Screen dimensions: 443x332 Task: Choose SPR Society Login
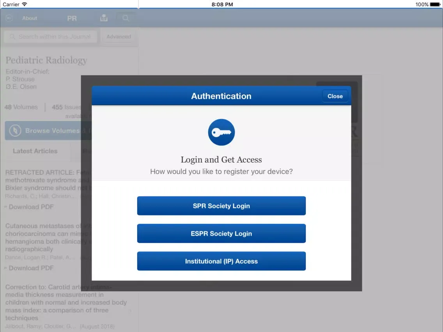(x=221, y=206)
